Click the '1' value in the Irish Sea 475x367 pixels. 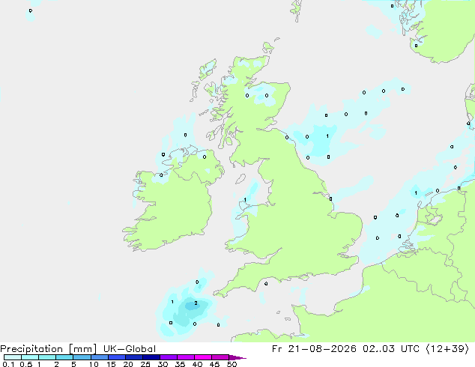click(245, 200)
